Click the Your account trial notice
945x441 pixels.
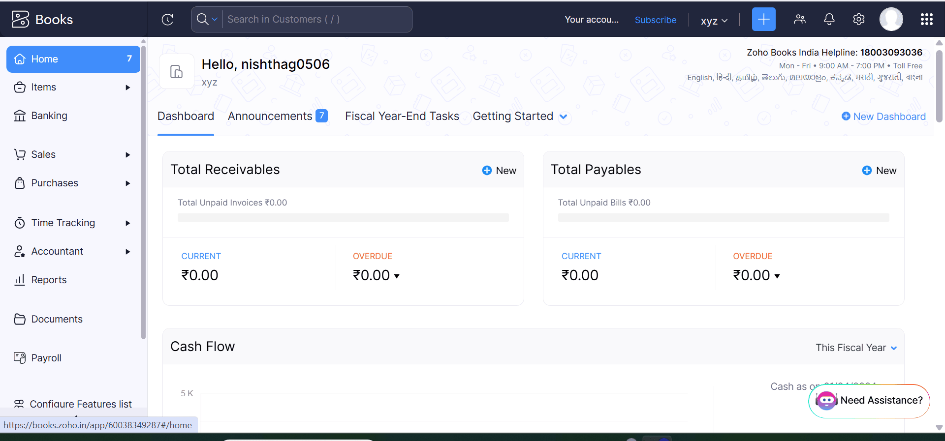(x=592, y=20)
